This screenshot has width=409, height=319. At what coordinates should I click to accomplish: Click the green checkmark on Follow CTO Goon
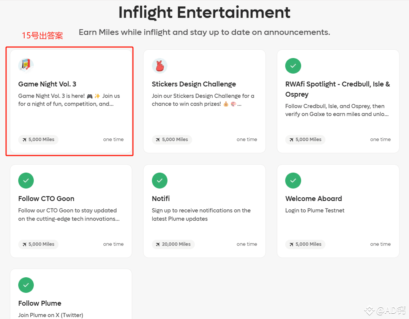(26, 181)
